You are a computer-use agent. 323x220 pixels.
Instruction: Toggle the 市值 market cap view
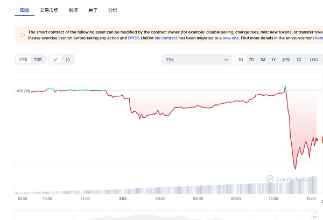[x=37, y=60]
